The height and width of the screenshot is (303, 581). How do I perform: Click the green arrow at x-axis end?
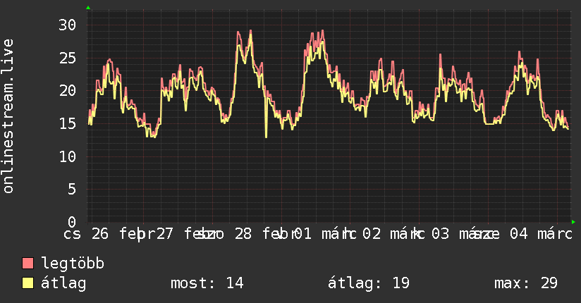[573, 222]
